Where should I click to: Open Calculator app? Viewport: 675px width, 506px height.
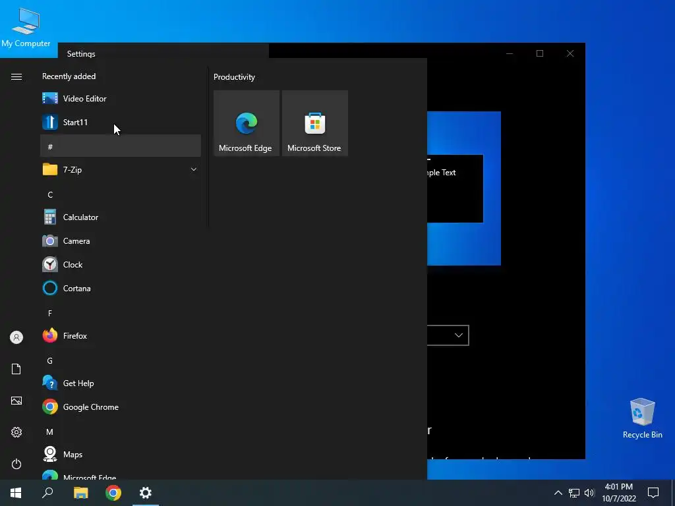click(121, 217)
